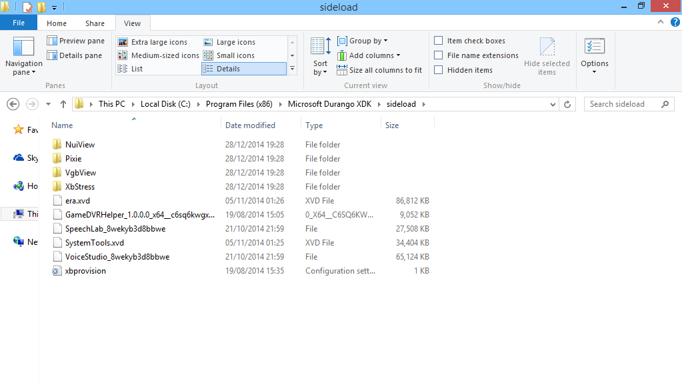Open the Add columns dropdown
Viewport: 682px width, 385px height.
[x=369, y=55]
